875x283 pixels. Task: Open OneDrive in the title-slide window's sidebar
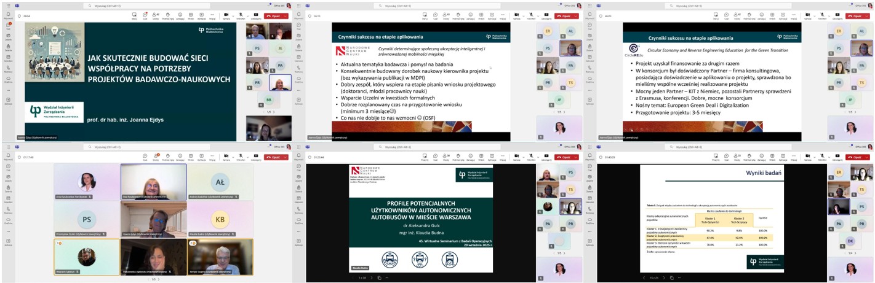click(9, 79)
